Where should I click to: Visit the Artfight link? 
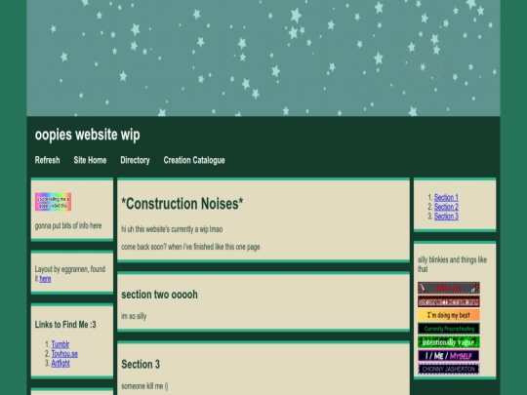(61, 363)
